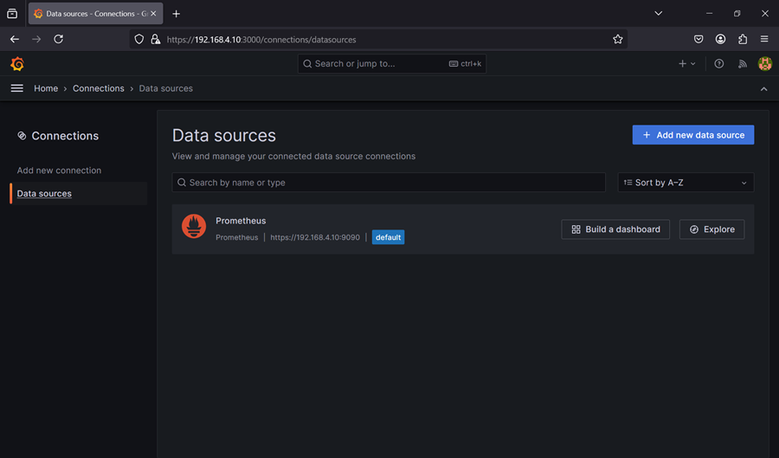Open the Prometheus data source name
Viewport: 779px width, 458px height.
tap(241, 221)
